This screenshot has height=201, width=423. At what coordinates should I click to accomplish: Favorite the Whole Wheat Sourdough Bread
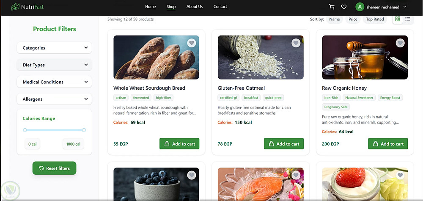pos(192,43)
